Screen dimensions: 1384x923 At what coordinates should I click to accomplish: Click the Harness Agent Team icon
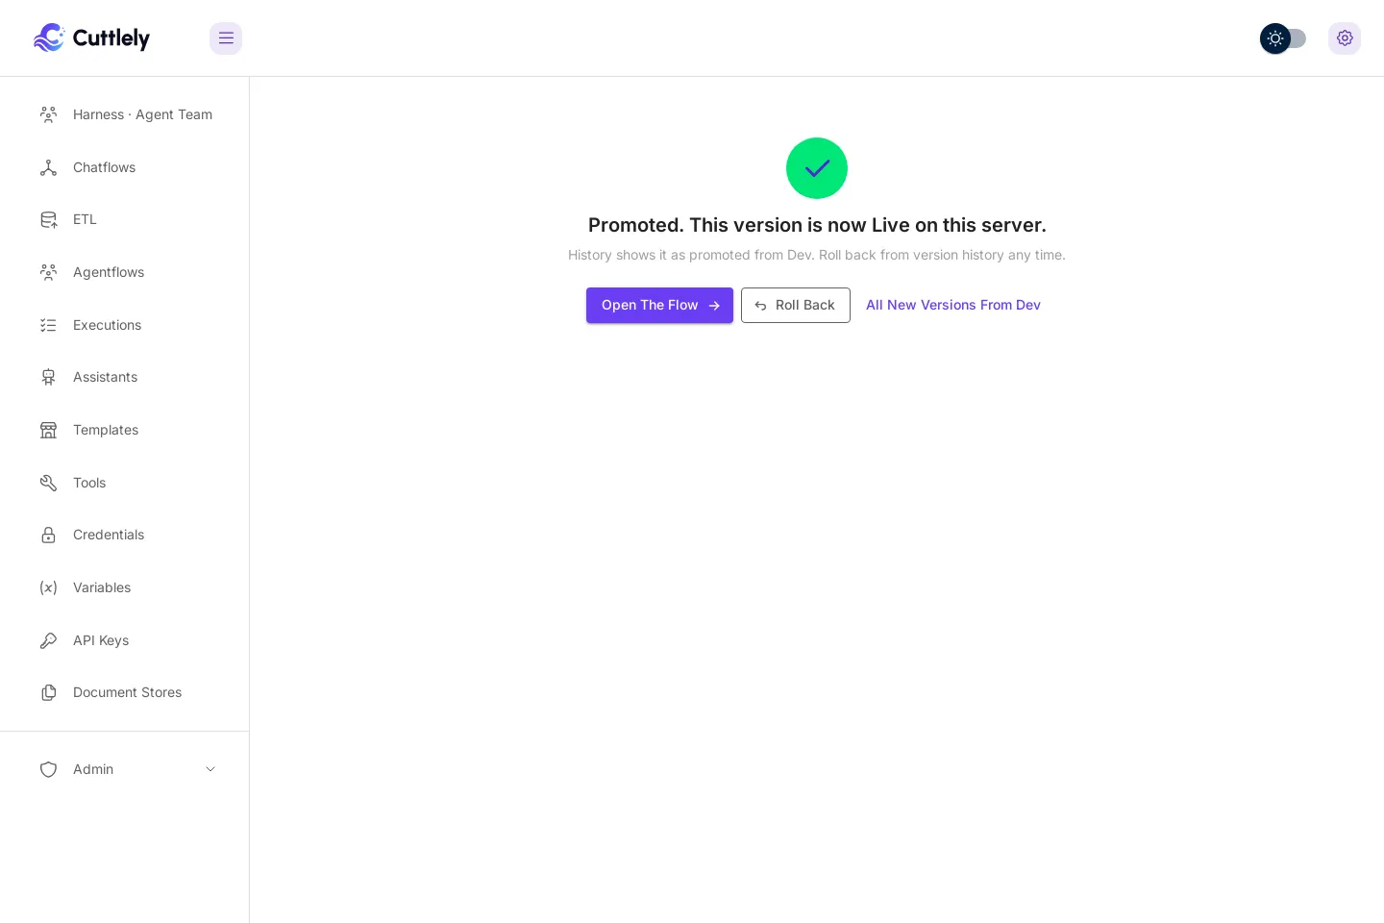pos(48,114)
